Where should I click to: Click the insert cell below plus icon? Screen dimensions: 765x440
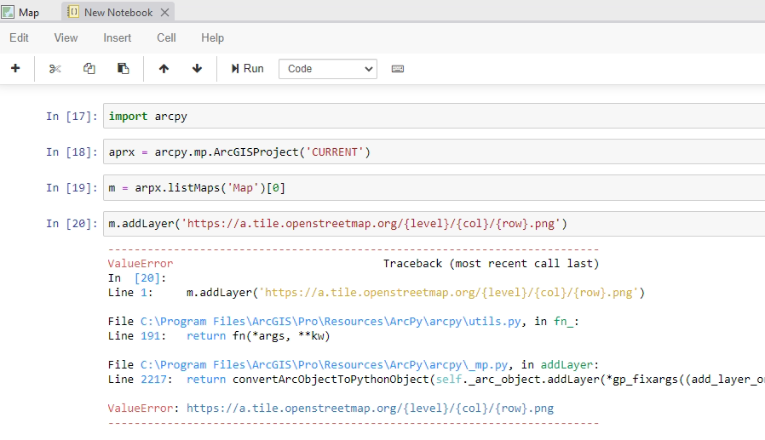15,68
